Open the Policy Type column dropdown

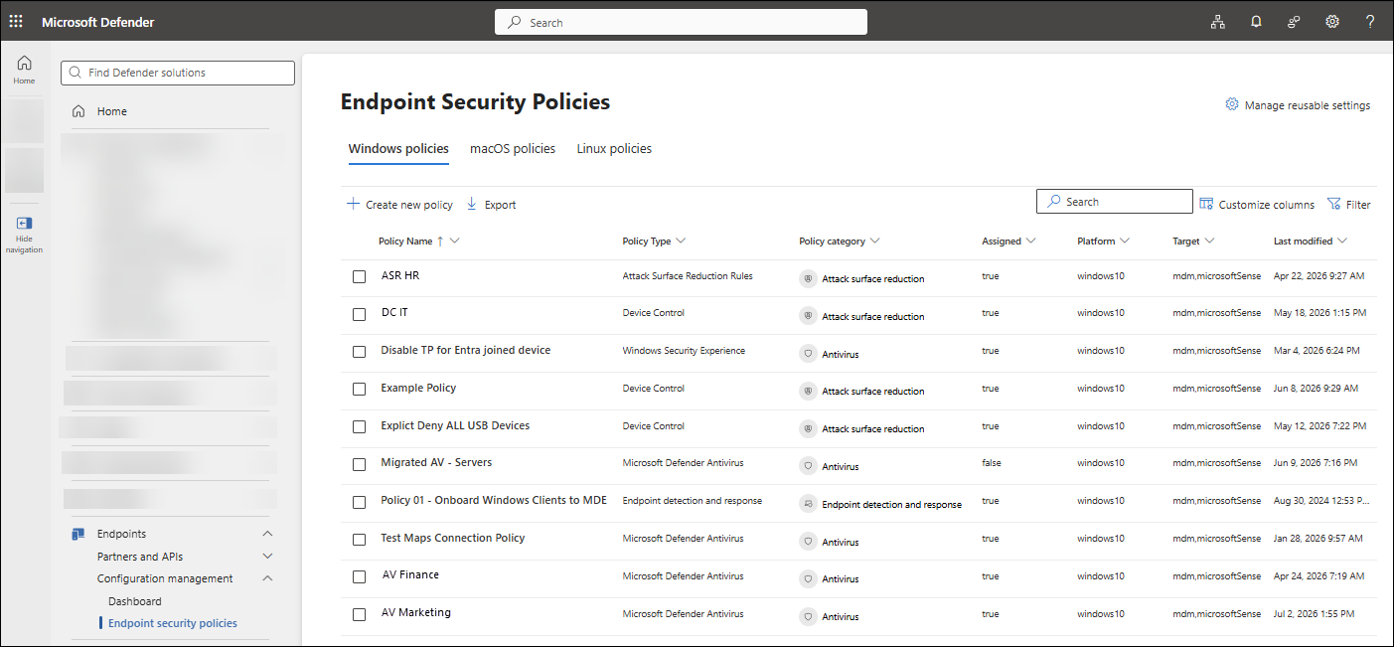click(681, 242)
